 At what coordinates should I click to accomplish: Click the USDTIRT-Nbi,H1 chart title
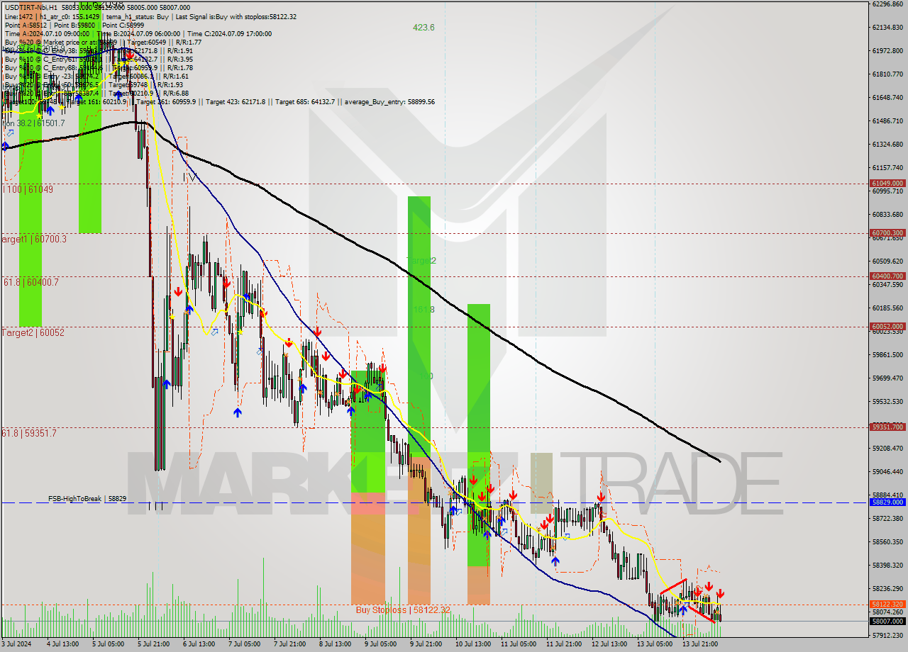coord(31,6)
